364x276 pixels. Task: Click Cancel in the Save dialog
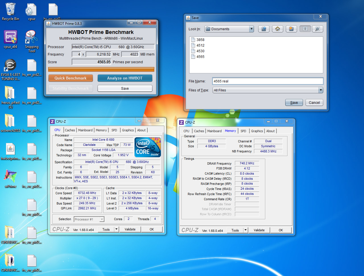(314, 103)
